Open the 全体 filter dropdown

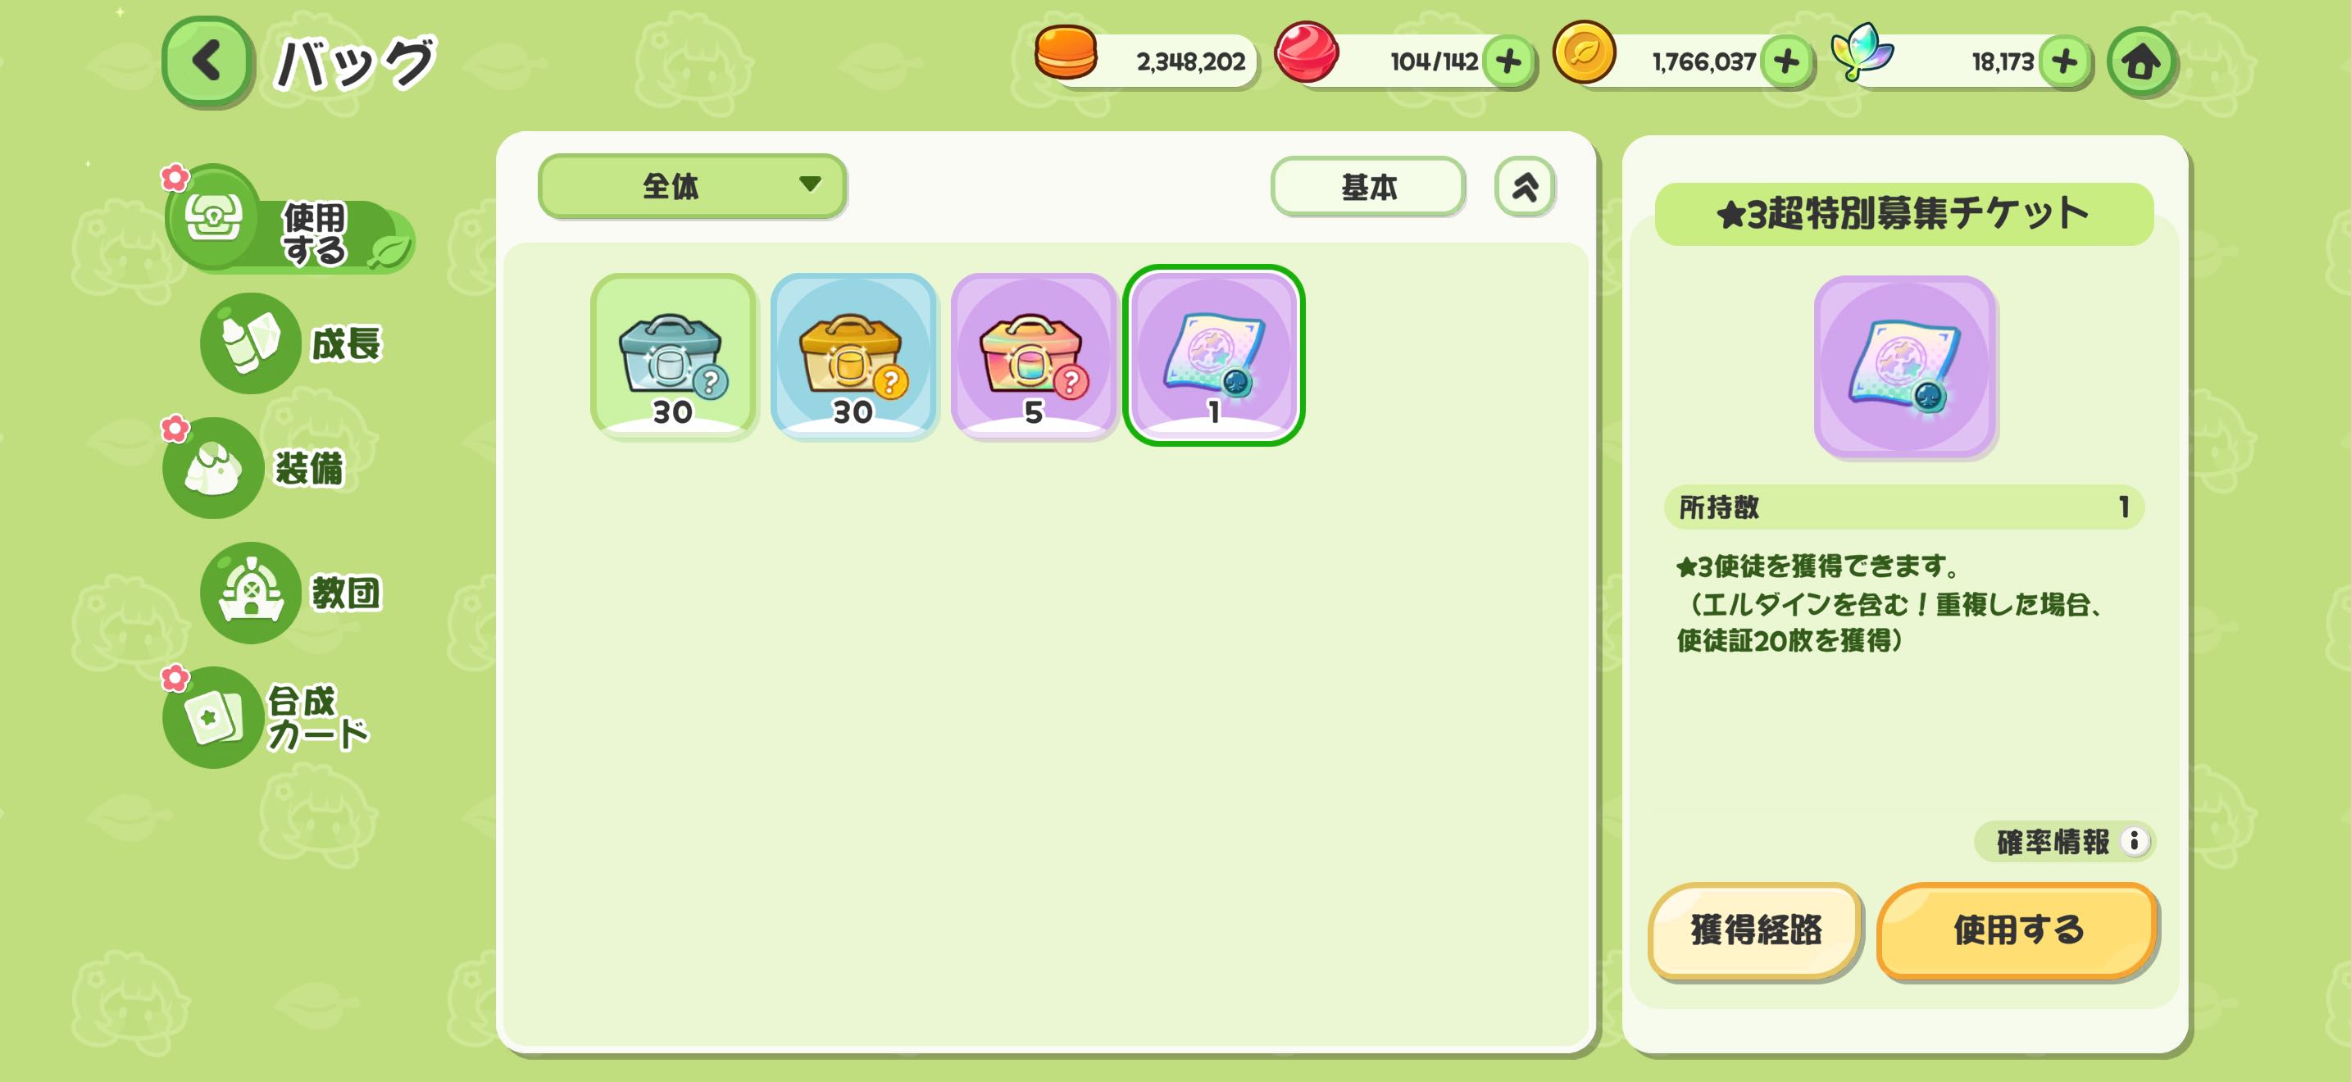tap(692, 186)
